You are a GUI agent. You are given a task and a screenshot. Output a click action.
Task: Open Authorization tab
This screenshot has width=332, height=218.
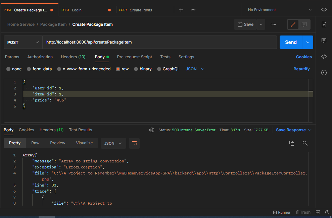click(x=40, y=57)
